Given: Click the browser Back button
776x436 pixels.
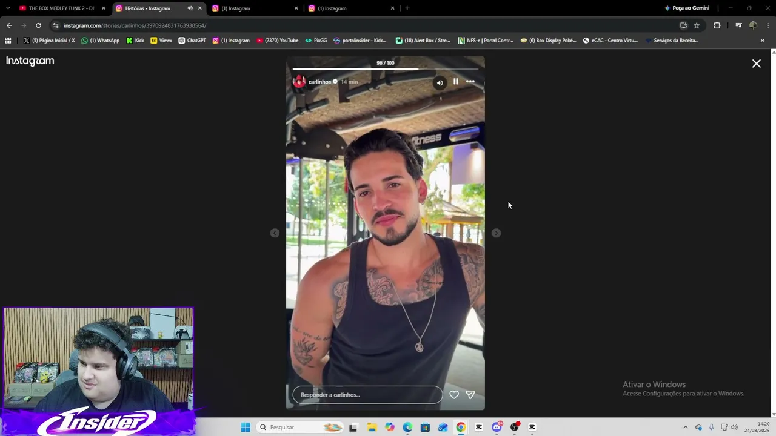Looking at the screenshot, I should pos(9,25).
